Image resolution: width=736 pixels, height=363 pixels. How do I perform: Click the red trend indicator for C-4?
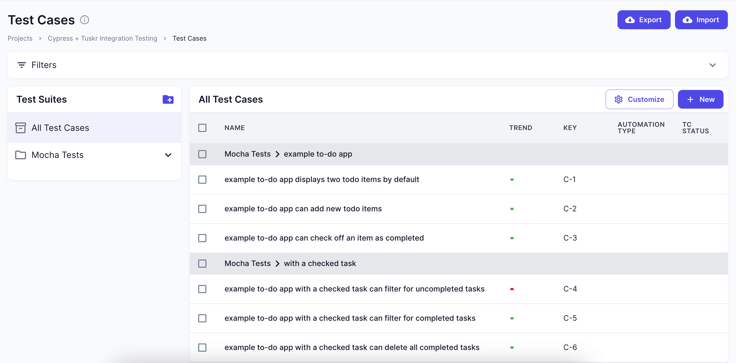point(512,289)
